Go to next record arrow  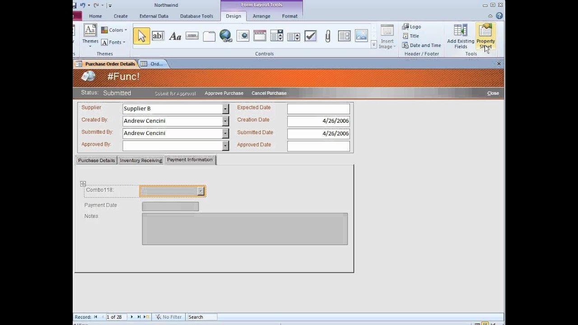pyautogui.click(x=131, y=317)
